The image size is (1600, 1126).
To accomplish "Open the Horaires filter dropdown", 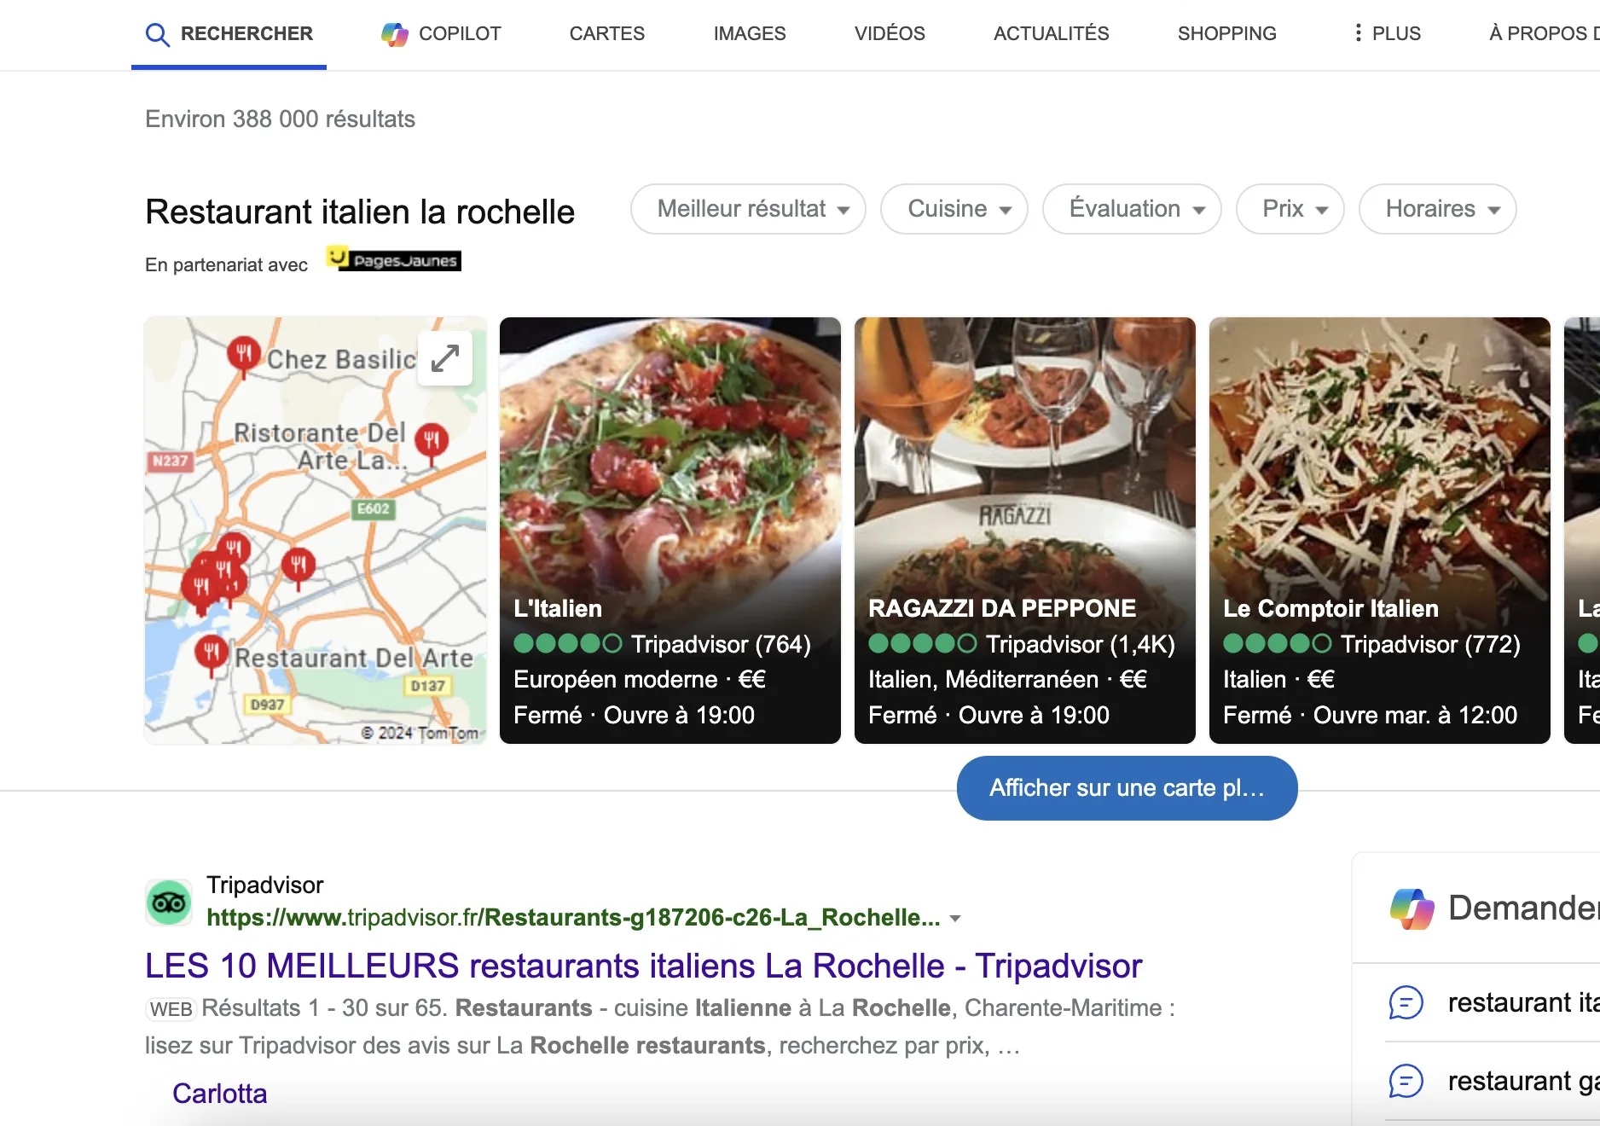I will pyautogui.click(x=1438, y=209).
